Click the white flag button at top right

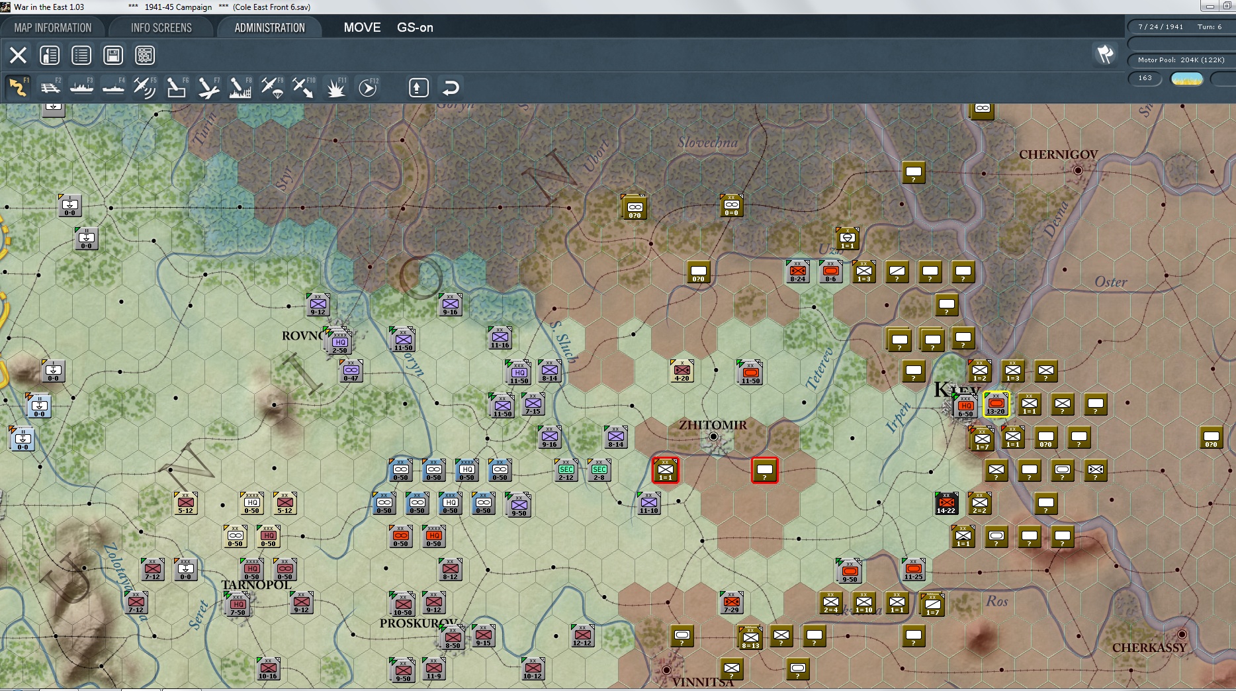(x=1106, y=54)
